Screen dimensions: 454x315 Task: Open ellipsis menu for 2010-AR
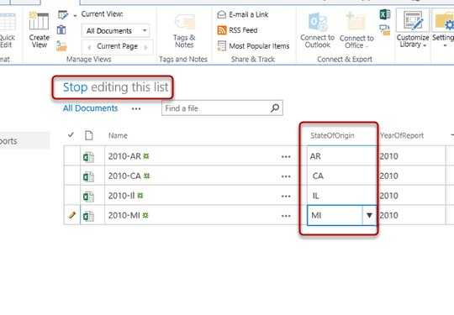[286, 157]
